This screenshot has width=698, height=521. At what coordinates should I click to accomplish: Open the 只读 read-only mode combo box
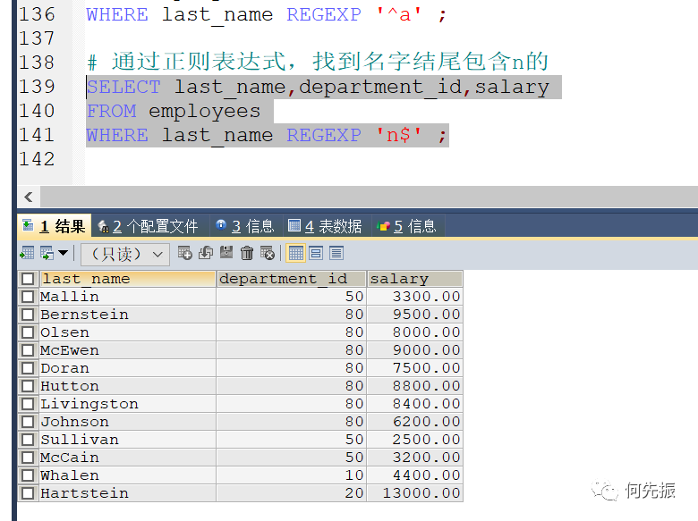coord(125,255)
